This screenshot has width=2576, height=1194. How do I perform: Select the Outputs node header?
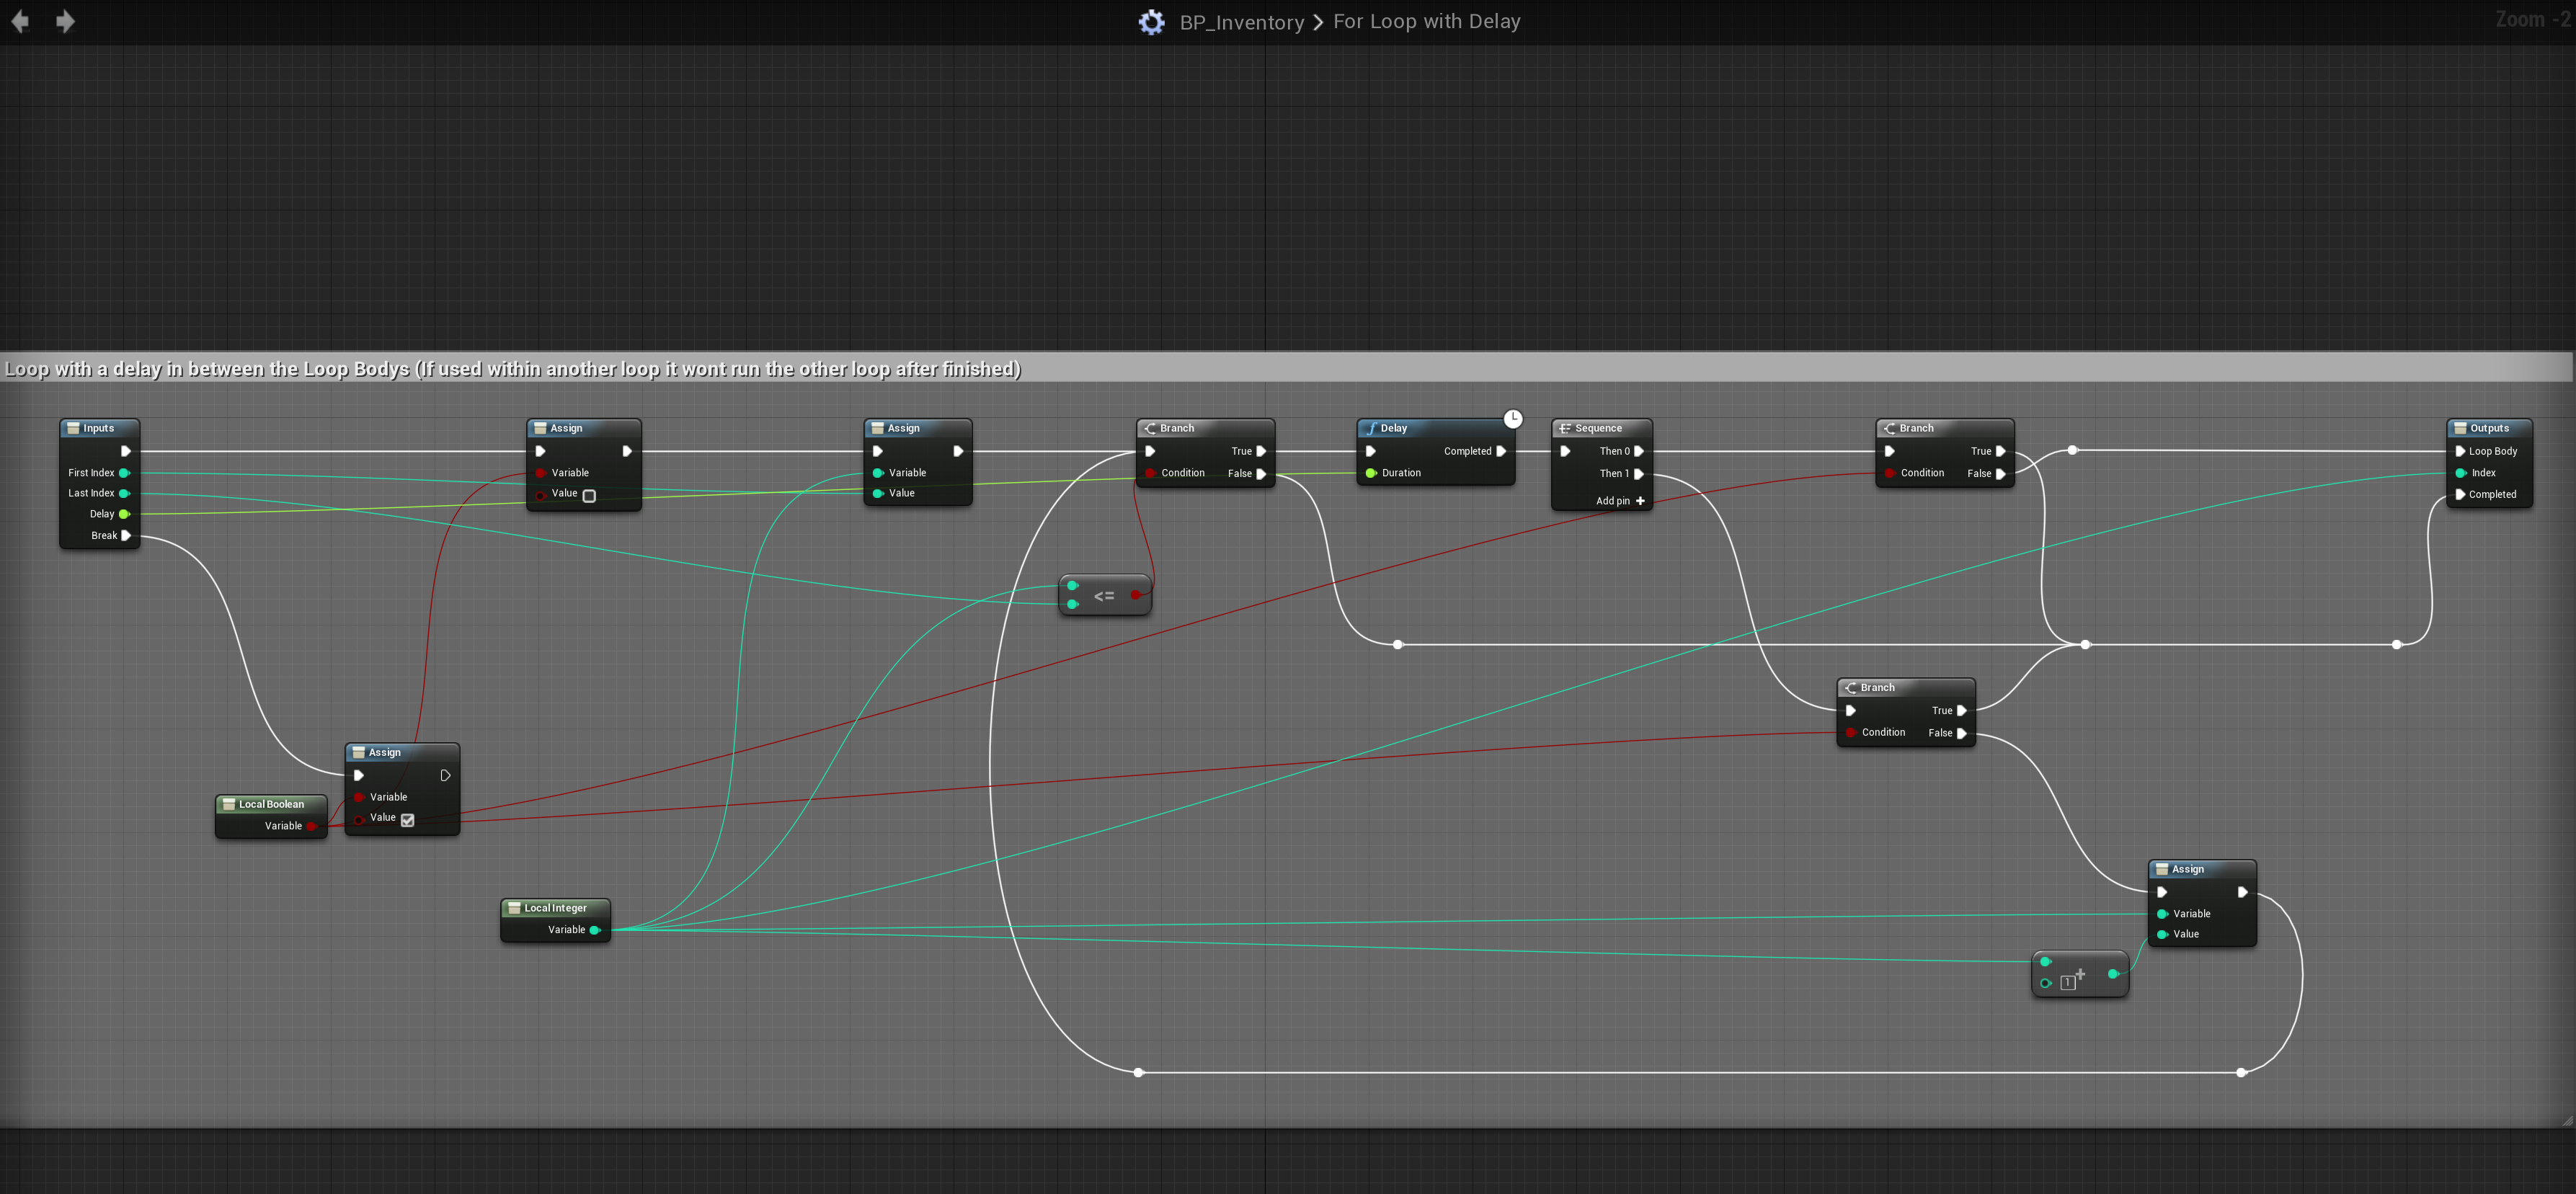(2489, 428)
